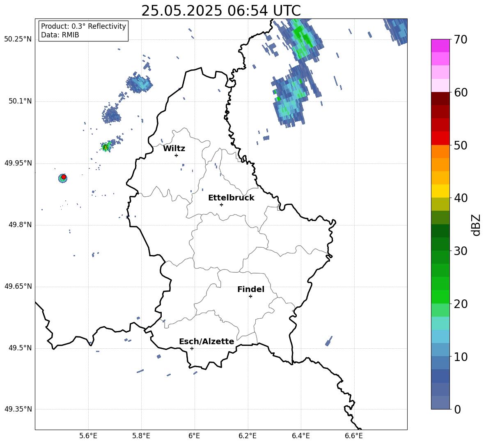
Task: Click the 6.4°E longitude label
Action: (x=300, y=436)
